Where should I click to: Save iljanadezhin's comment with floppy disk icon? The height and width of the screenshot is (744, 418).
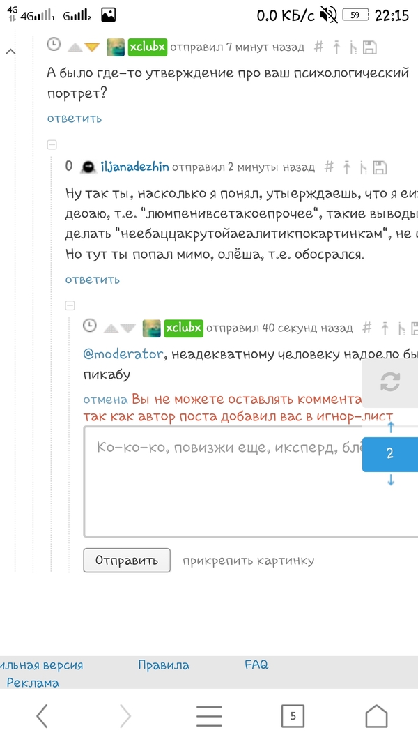[x=380, y=167]
